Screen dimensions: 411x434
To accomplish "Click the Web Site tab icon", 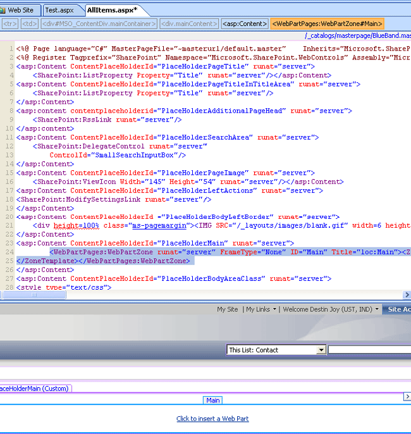I will 3,10.
